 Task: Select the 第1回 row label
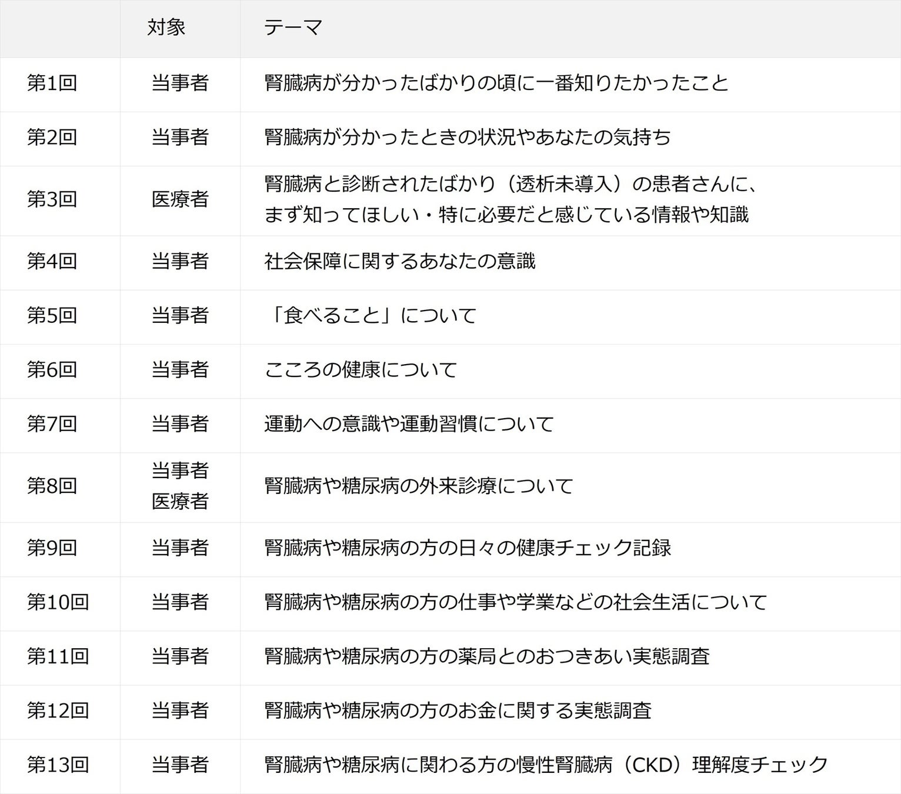pyautogui.click(x=52, y=84)
